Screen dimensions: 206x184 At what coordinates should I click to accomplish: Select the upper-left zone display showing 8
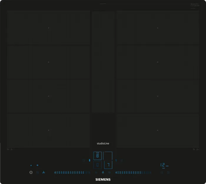[97, 156]
